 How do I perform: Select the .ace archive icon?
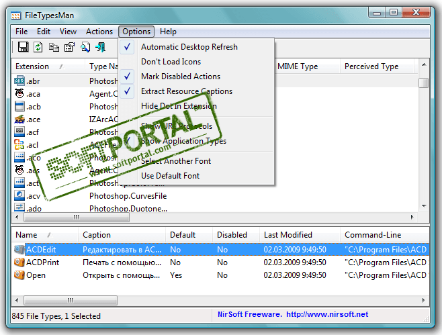coord(19,119)
